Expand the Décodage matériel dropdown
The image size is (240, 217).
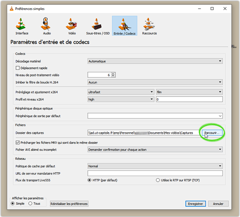tap(155, 61)
